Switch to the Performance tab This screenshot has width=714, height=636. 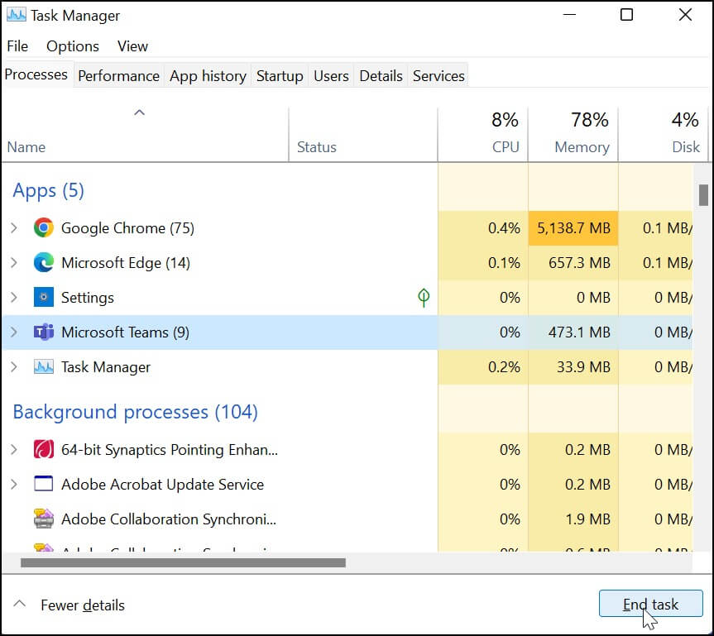click(x=119, y=75)
